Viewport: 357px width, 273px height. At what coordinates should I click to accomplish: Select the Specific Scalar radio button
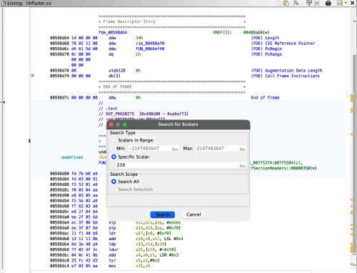click(114, 157)
